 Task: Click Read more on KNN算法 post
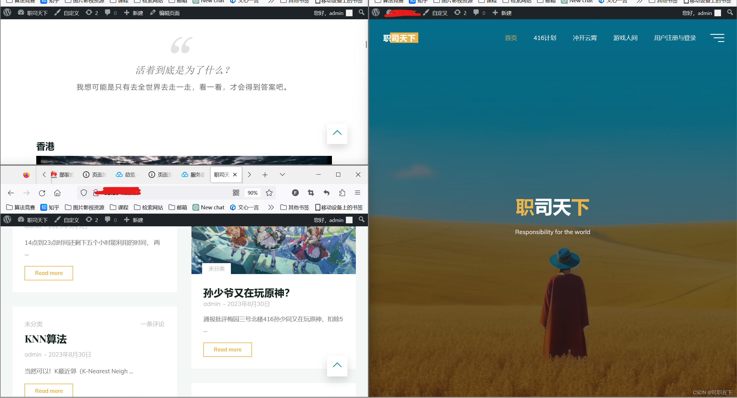pos(49,391)
